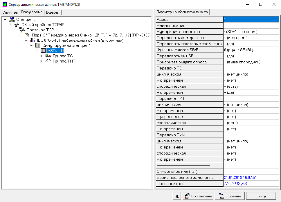281x202 pixels.
Task: Click the Симулируемая станция 1 icon
Action: [38, 45]
